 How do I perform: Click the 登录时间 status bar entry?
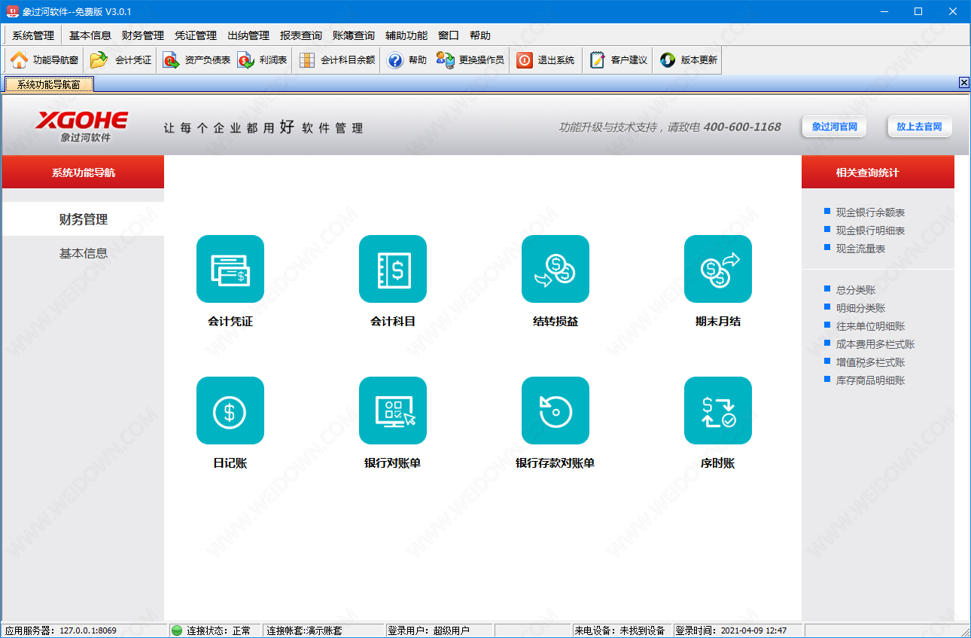pos(738,630)
